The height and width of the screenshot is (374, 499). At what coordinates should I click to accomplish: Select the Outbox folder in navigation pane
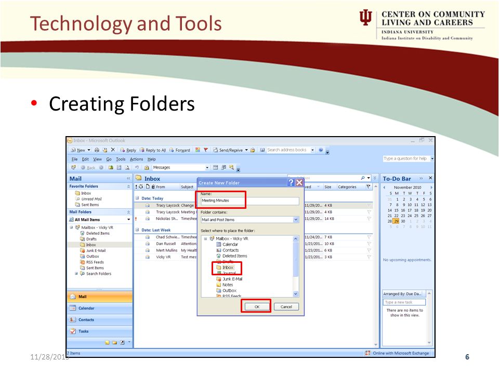(x=89, y=256)
